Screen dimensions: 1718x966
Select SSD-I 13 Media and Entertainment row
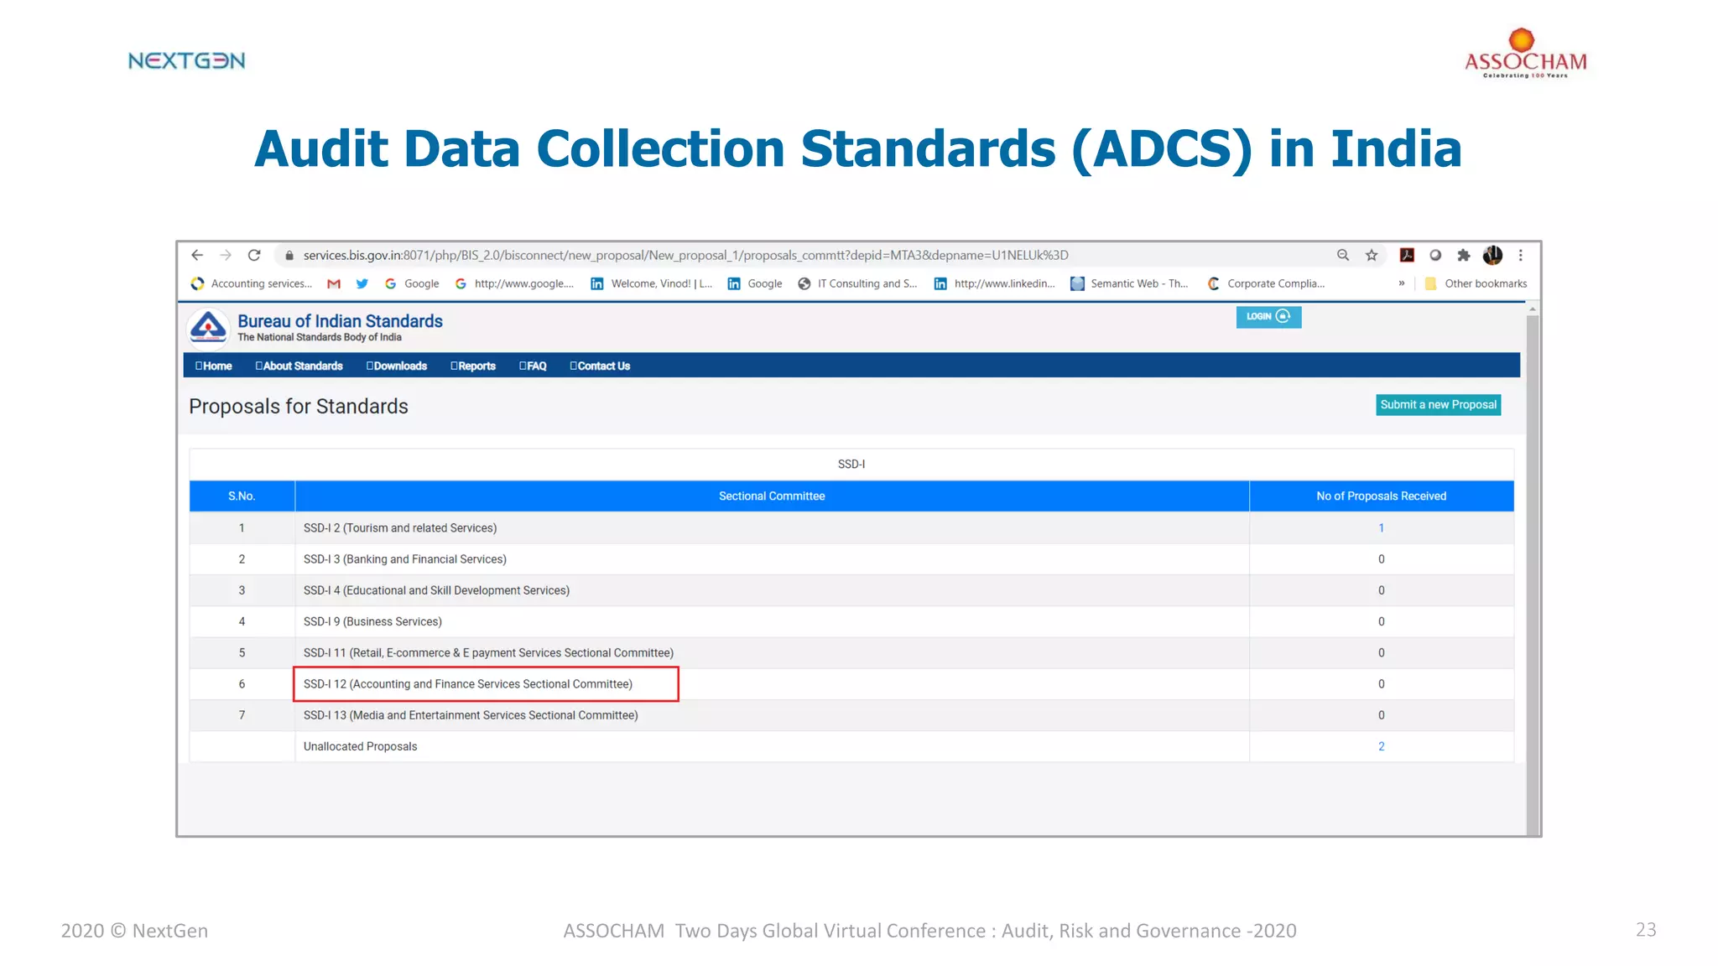471,715
